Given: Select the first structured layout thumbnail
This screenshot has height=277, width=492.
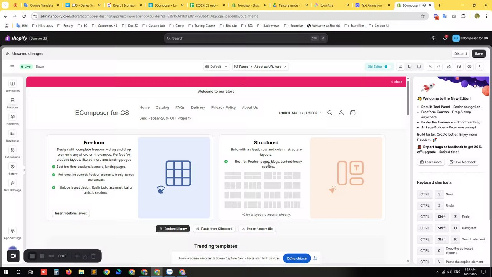Looking at the screenshot, I should (233, 175).
